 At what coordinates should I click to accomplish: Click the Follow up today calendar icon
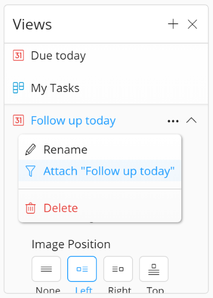[18, 120]
